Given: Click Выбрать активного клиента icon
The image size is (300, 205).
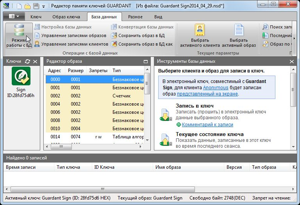Looking at the screenshot, I should point(200,30).
